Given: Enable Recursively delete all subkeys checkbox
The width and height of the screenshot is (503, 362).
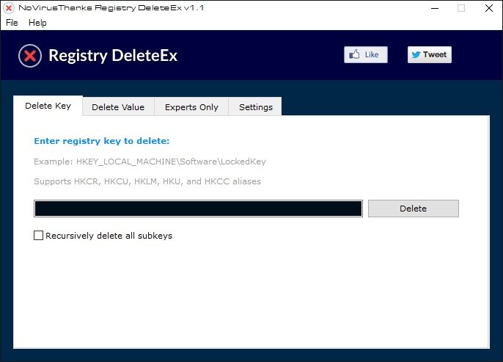Looking at the screenshot, I should click(38, 236).
